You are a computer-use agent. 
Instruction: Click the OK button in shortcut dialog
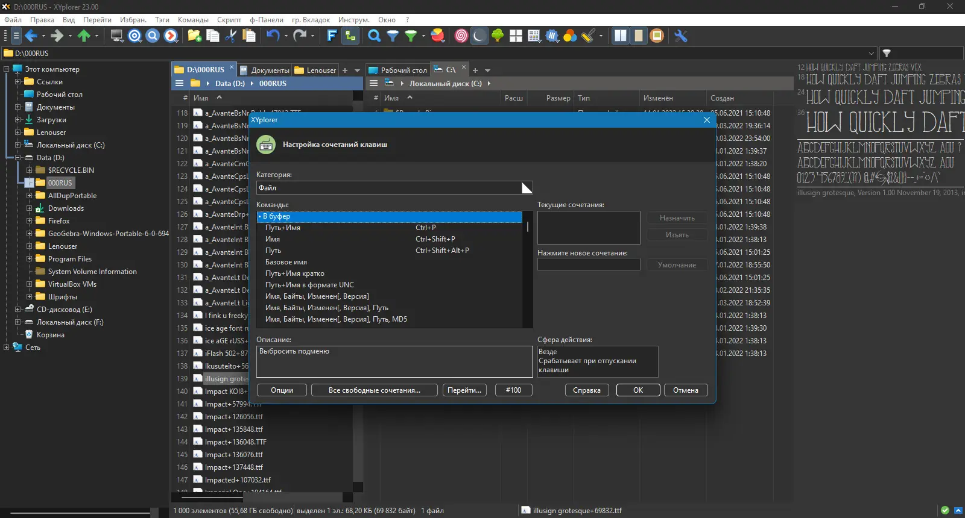coord(638,390)
